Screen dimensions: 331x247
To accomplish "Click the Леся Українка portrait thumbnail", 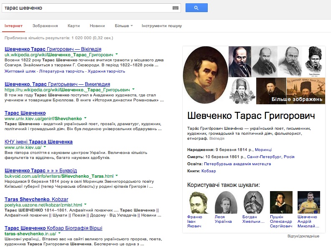I will 226,202.
